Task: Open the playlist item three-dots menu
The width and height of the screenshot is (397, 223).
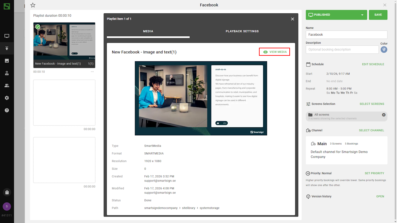Action: coord(92,72)
